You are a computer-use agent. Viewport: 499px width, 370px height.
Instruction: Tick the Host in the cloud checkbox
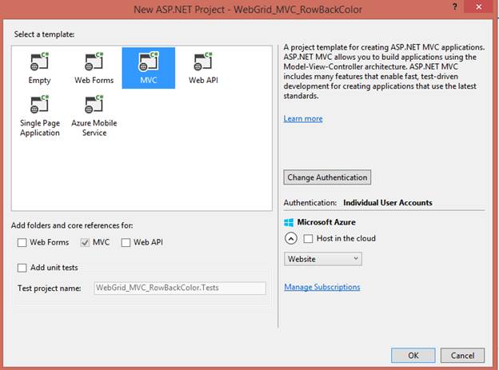pos(309,238)
